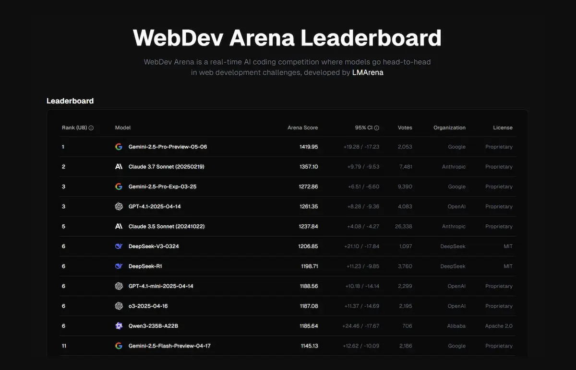Click the Rank (UB) column header text
Image resolution: width=576 pixels, height=370 pixels.
click(74, 128)
